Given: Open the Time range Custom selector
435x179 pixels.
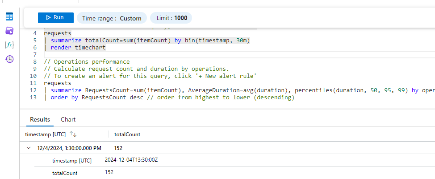Looking at the screenshot, I should click(x=112, y=18).
